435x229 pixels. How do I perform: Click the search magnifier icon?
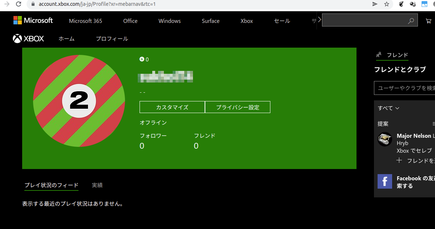[x=411, y=21]
